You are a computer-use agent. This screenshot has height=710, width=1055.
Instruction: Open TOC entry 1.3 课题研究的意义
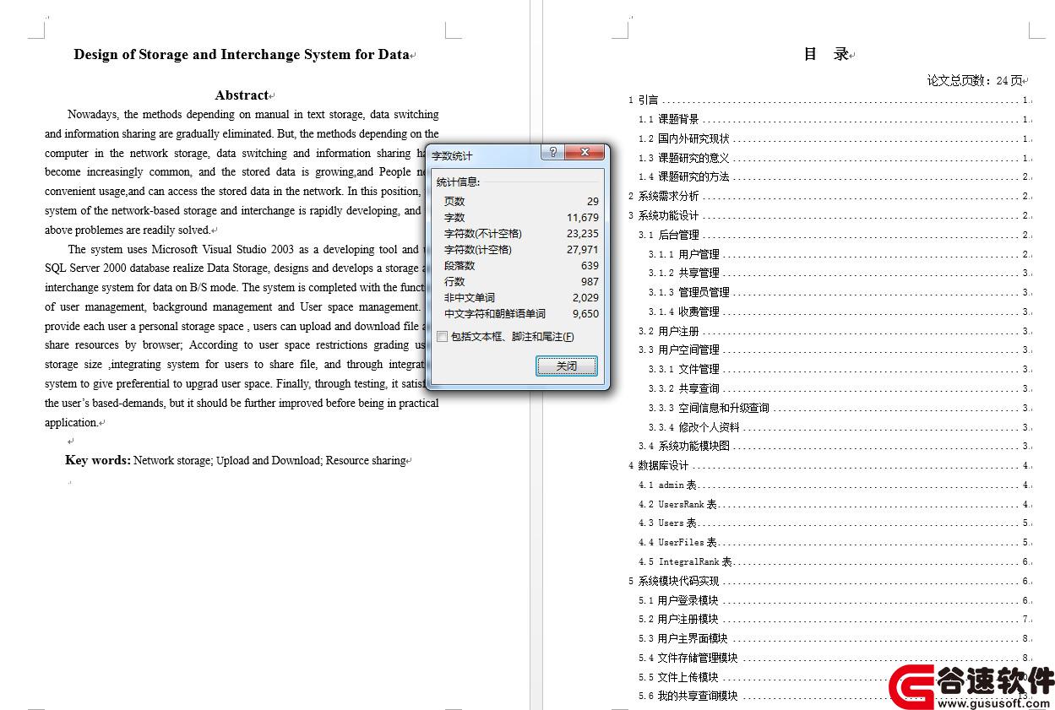(x=834, y=158)
